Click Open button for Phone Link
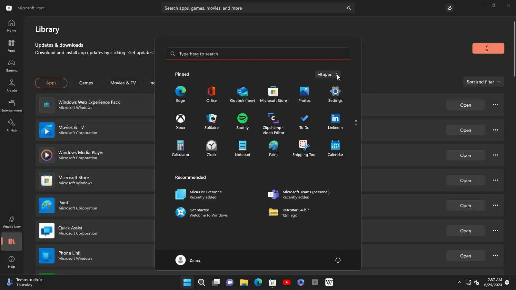Image resolution: width=516 pixels, height=290 pixels. pos(465,256)
